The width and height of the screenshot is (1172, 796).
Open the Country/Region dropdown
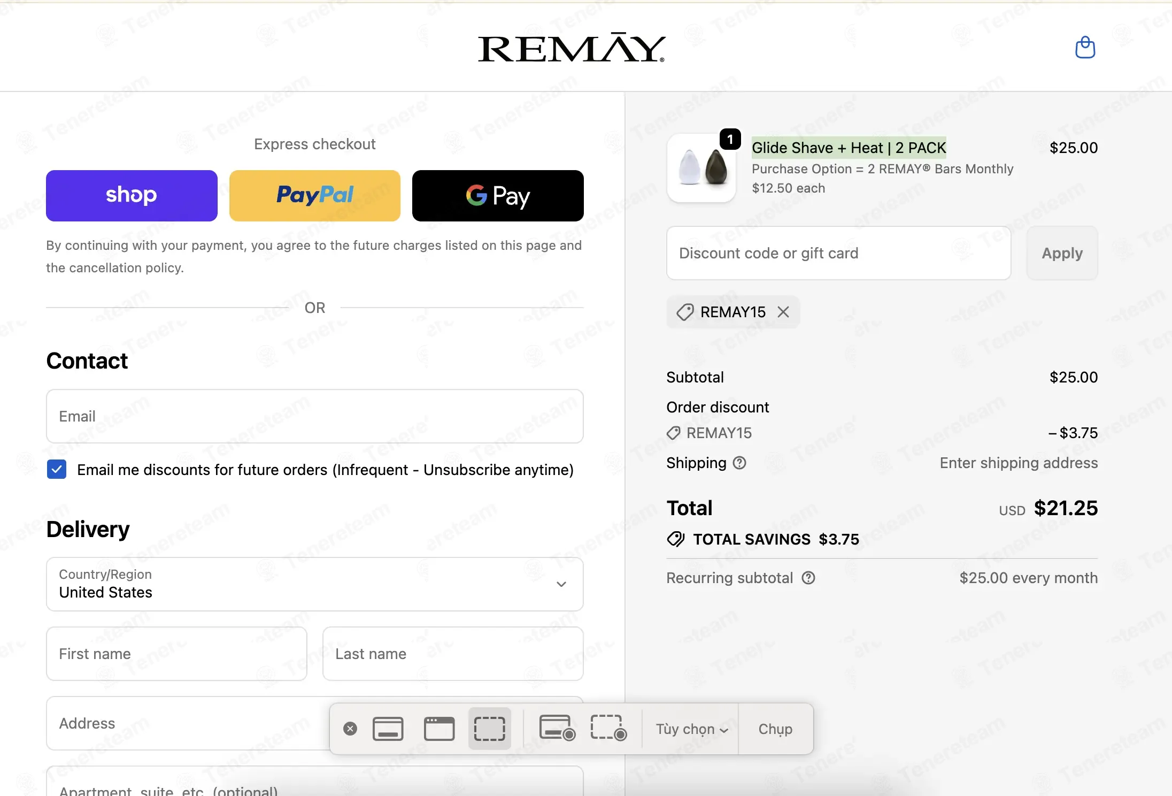click(x=315, y=584)
